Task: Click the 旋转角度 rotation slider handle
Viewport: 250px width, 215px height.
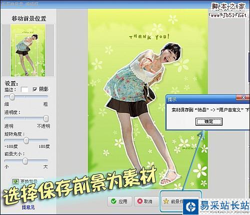Action: point(26,140)
